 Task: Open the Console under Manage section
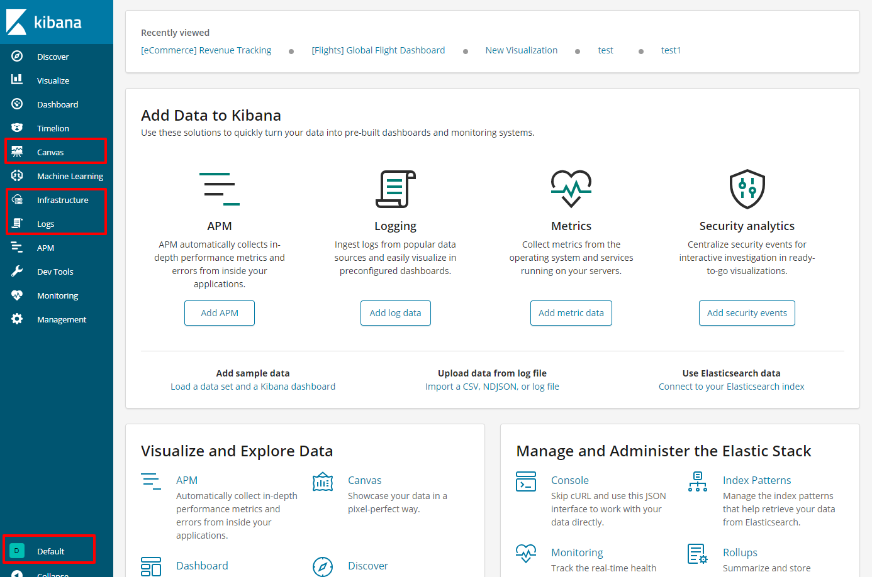[x=570, y=480]
